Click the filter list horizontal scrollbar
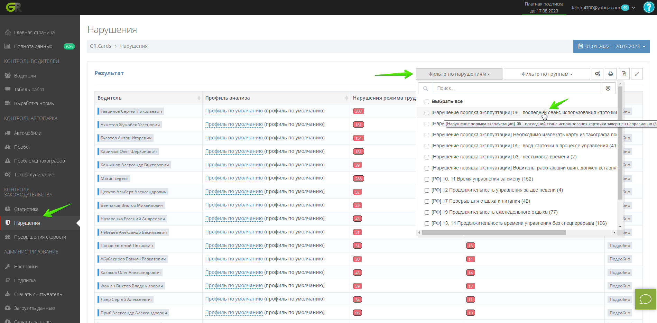Viewport: 657px width, 323px height. [494, 233]
